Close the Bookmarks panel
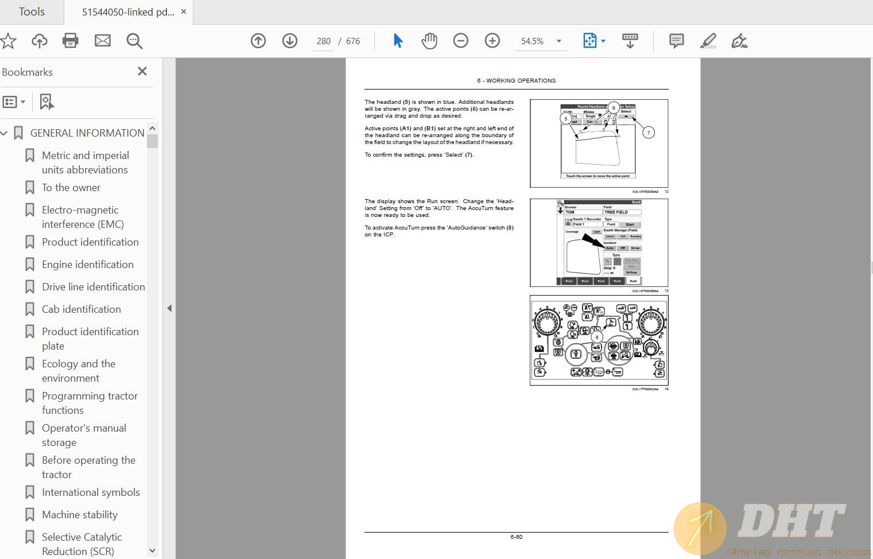This screenshot has width=873, height=559. coord(142,71)
